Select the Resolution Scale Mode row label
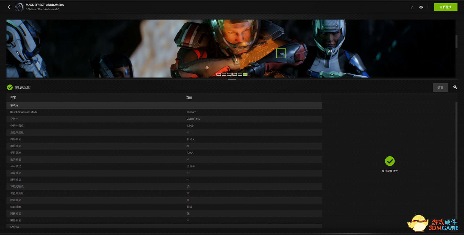Screen dimensions: 464x235 [x=24, y=112]
